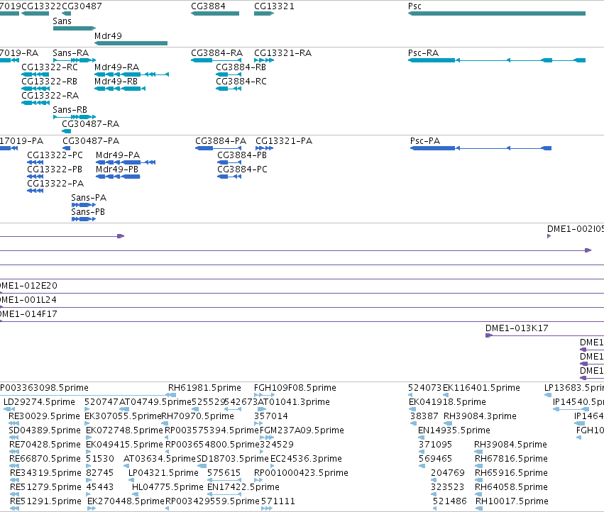Viewport: 604px width, 512px height.
Task: Select the RE51291.5prime EST label
Action: pos(45,501)
